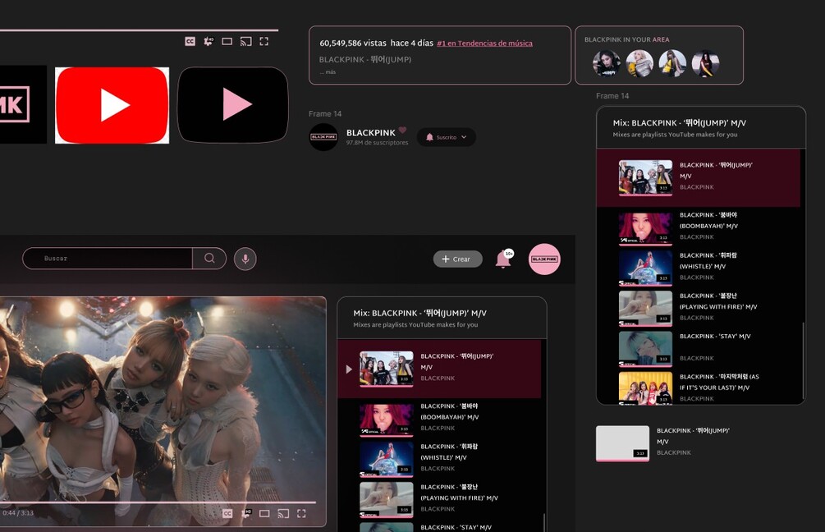Click the '0:44 / 3:13' time display
Viewport: 825px width, 532px height.
(x=18, y=512)
